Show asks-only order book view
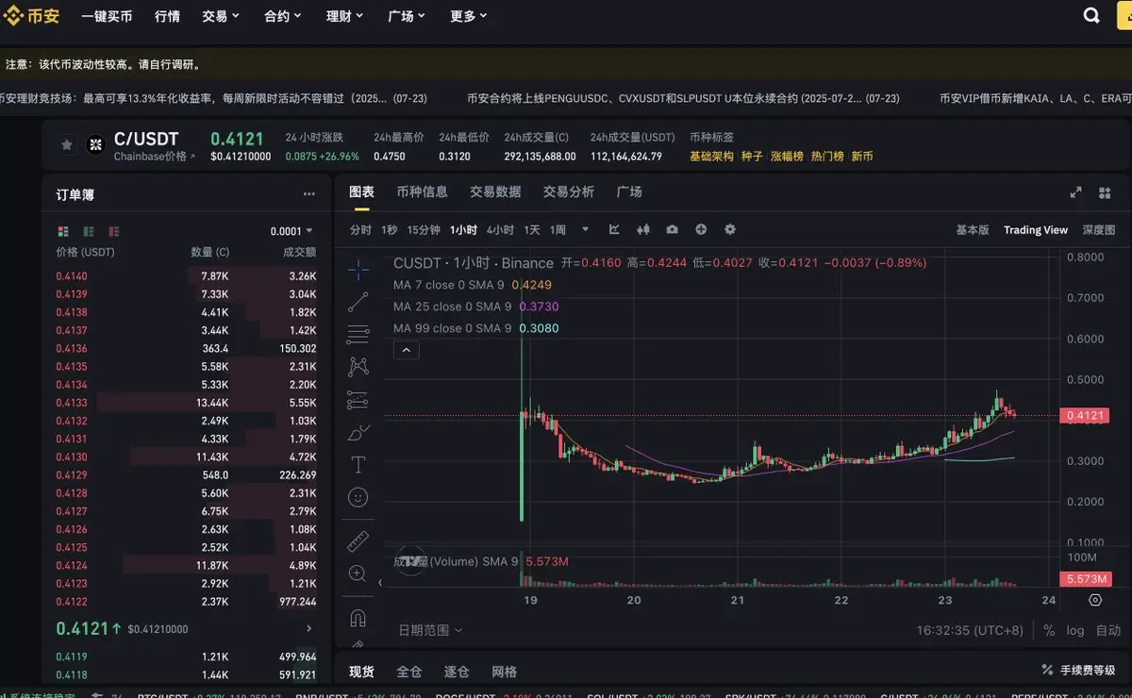This screenshot has width=1132, height=698. click(x=114, y=231)
